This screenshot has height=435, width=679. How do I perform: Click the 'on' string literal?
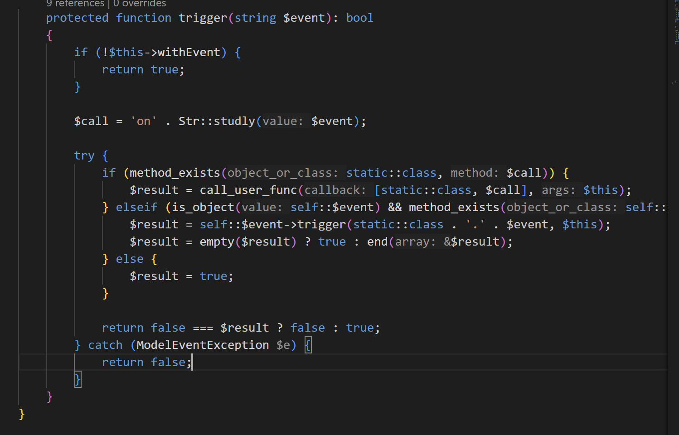click(x=143, y=121)
